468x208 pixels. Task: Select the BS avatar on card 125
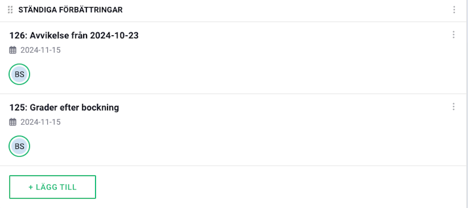click(20, 146)
